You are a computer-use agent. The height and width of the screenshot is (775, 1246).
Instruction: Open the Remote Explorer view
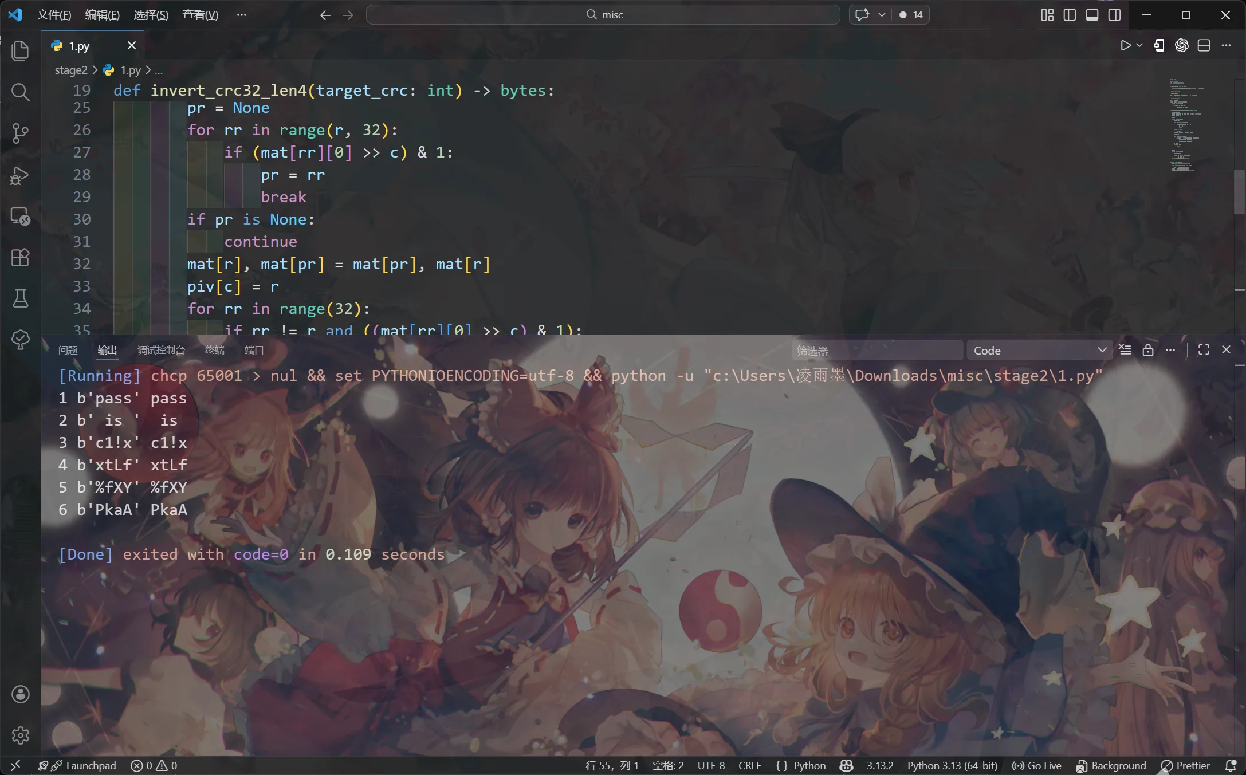(20, 216)
